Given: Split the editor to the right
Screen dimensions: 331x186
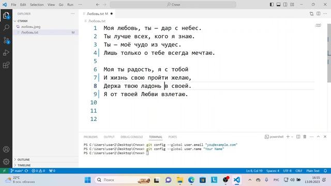Looking at the screenshot, I should click(319, 14).
